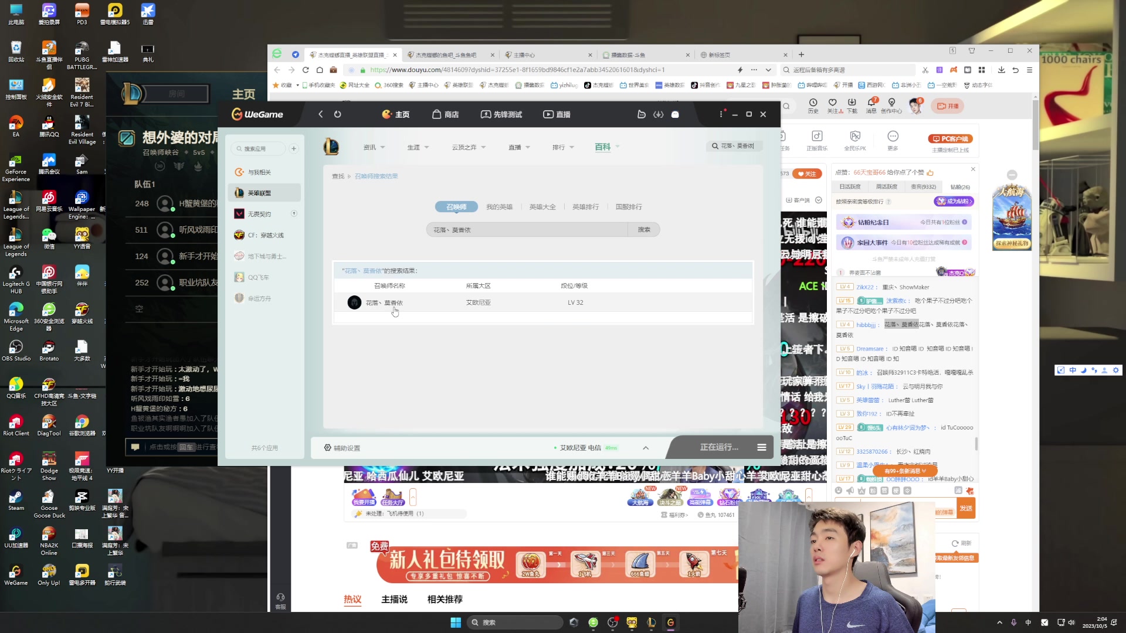Expand the 生涯 dropdown menu
The height and width of the screenshot is (633, 1126).
tap(418, 147)
